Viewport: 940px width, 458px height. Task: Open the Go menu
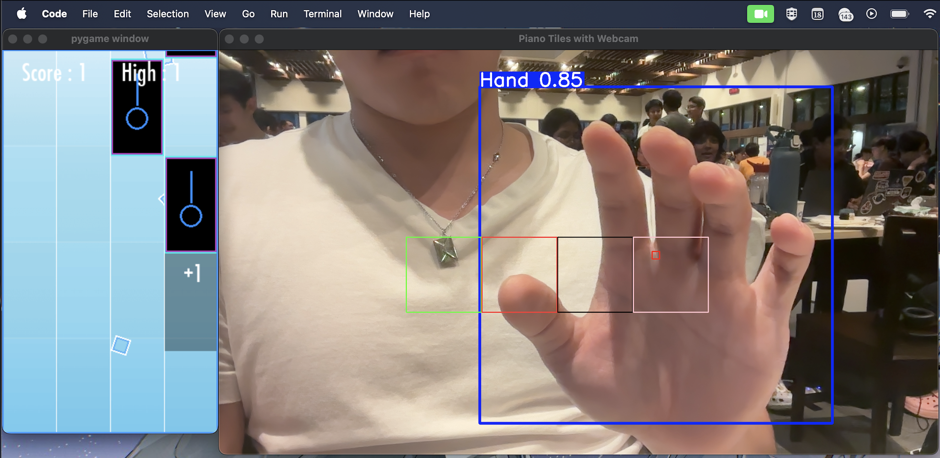click(248, 14)
